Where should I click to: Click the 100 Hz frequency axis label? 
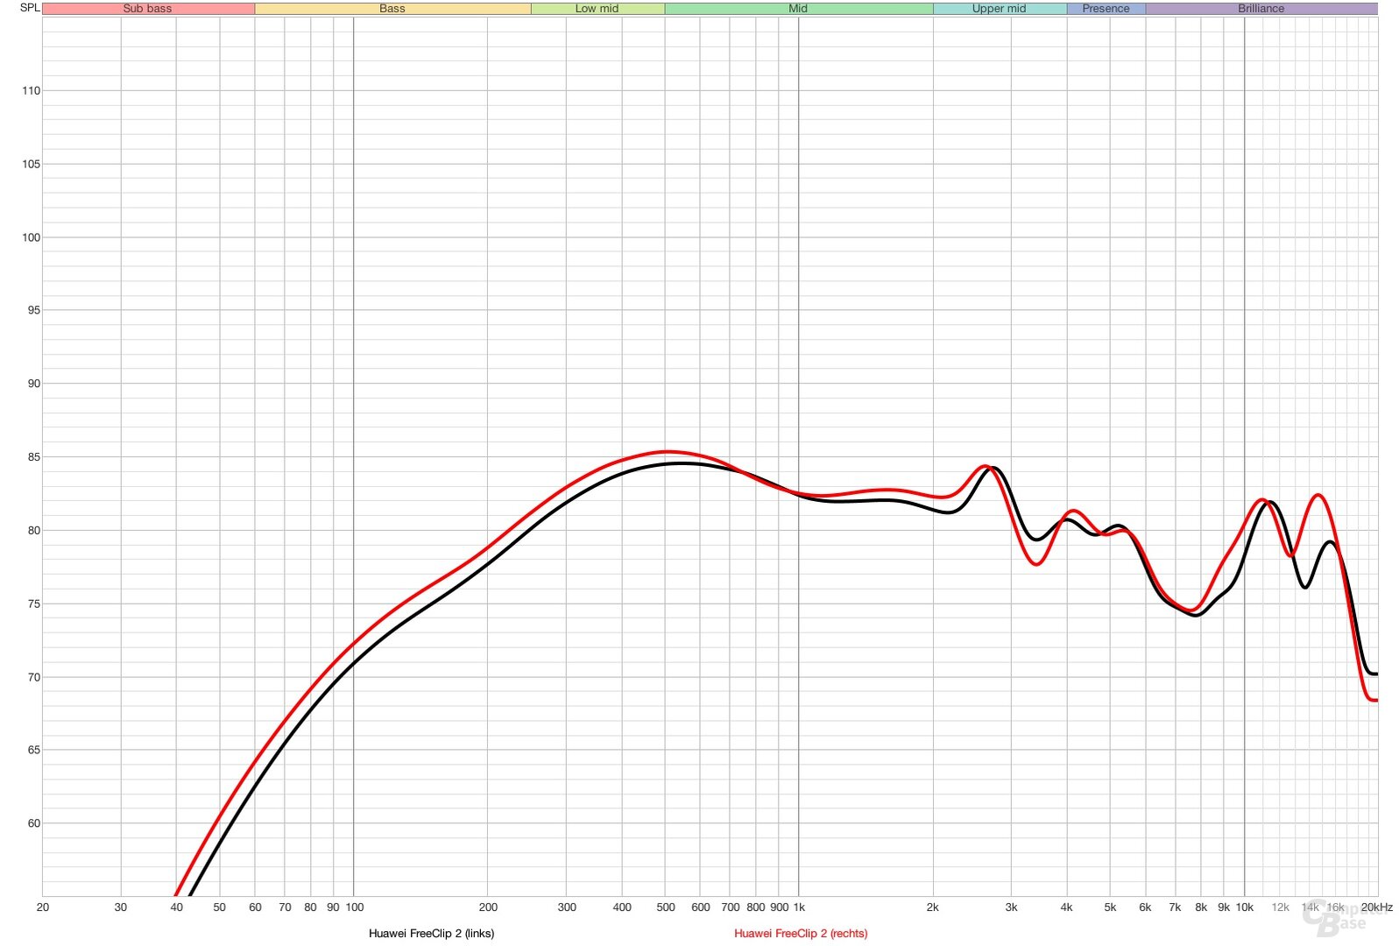(x=354, y=907)
